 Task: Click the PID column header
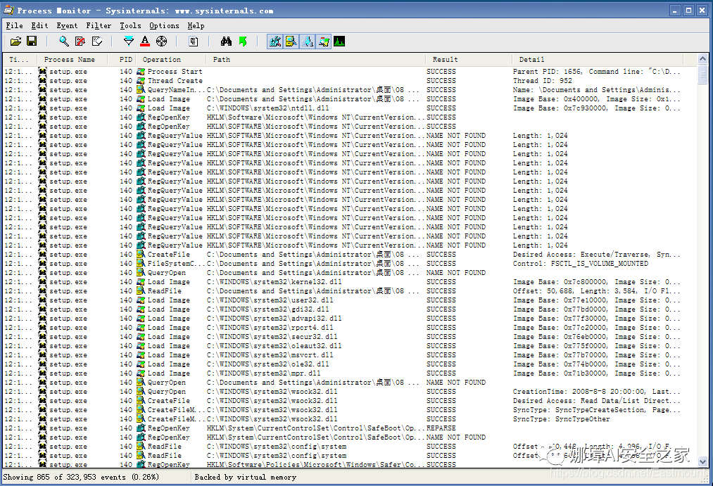[122, 60]
